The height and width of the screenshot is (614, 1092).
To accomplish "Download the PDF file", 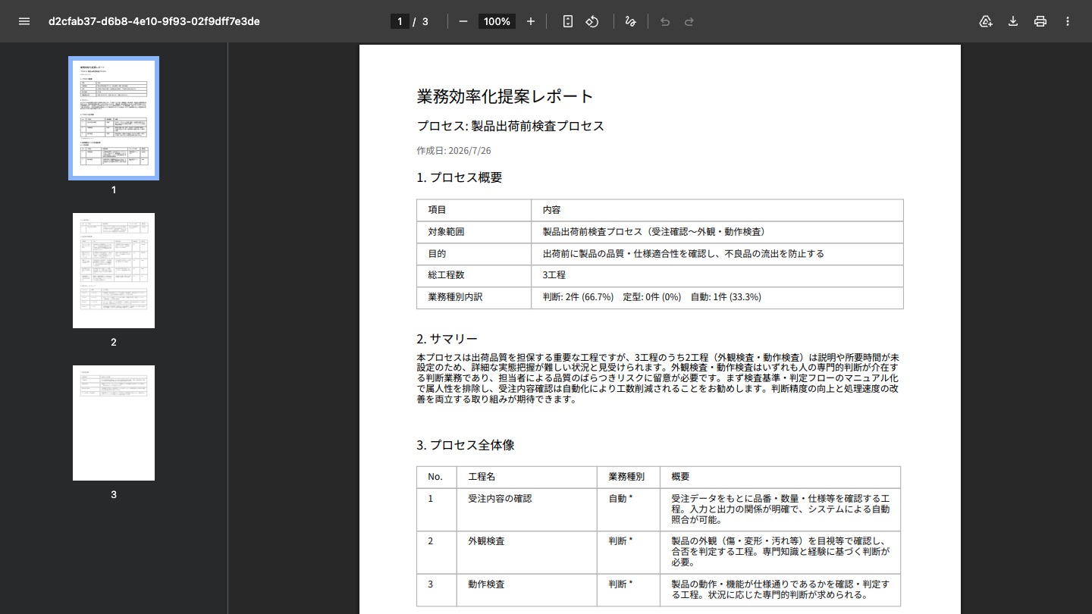I will coord(1013,21).
